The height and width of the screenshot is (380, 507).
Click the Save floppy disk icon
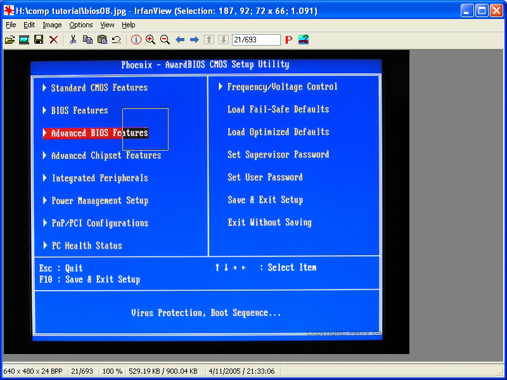pyautogui.click(x=39, y=40)
